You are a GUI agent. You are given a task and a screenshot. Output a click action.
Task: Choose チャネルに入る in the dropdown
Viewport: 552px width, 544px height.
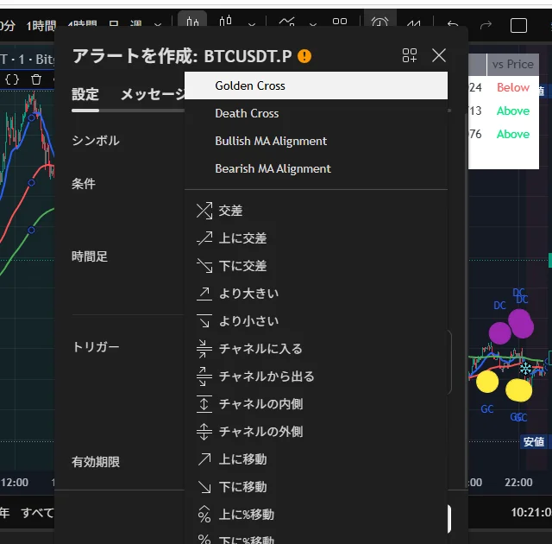point(260,349)
